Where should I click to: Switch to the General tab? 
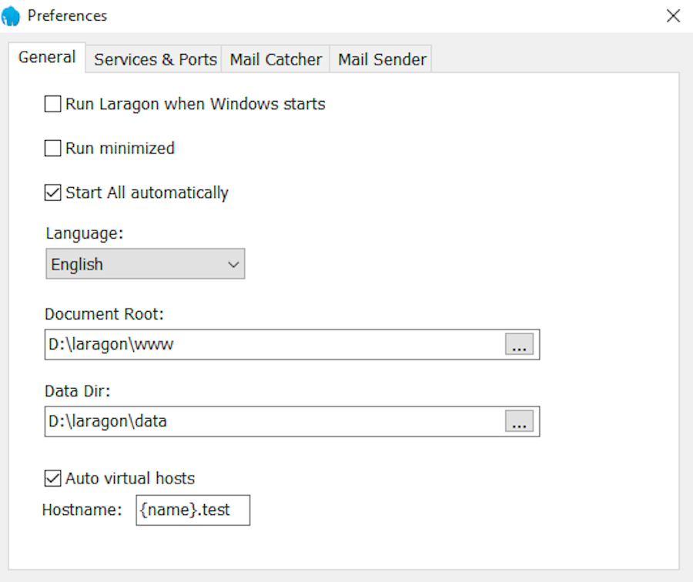(x=47, y=58)
